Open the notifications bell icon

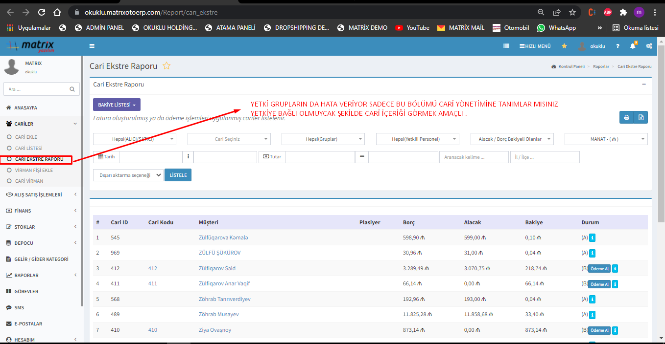pyautogui.click(x=633, y=46)
